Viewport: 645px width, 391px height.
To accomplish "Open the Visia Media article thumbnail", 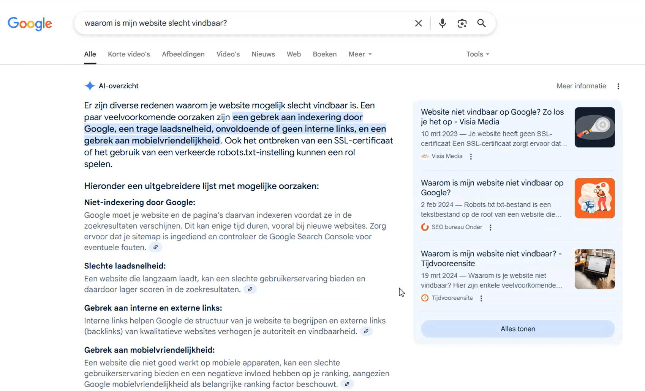I will tap(594, 127).
